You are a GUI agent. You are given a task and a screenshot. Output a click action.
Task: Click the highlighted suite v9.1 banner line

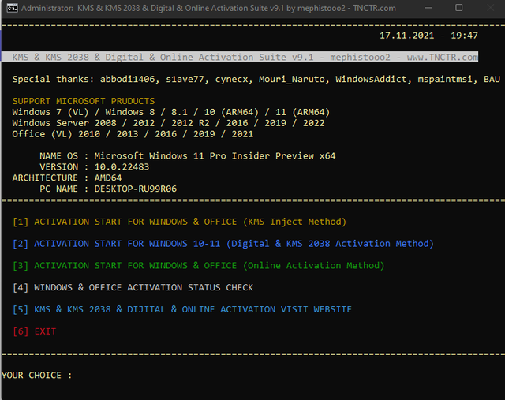click(240, 57)
